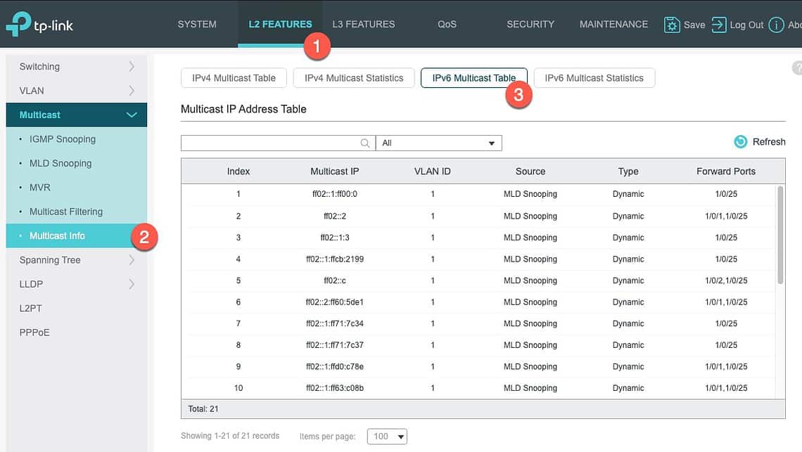The height and width of the screenshot is (452, 802).
Task: Open the SECURITY menu
Action: coord(530,24)
